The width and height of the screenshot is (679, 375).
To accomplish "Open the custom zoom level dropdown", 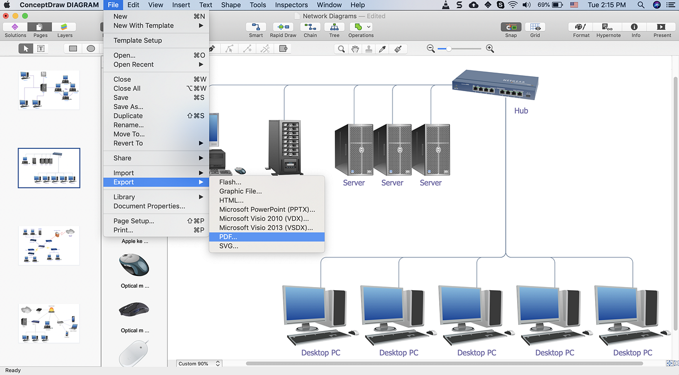I will (199, 364).
